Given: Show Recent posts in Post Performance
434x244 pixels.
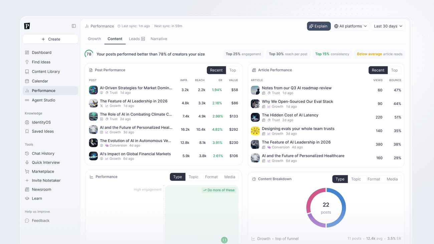Looking at the screenshot, I should coord(216,70).
